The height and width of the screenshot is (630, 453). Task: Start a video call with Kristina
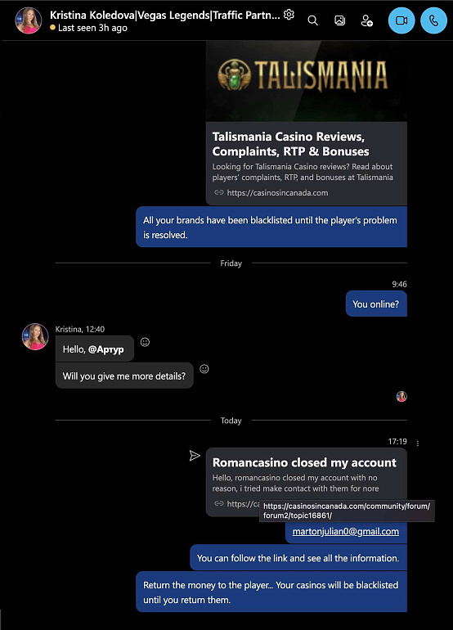tap(401, 20)
